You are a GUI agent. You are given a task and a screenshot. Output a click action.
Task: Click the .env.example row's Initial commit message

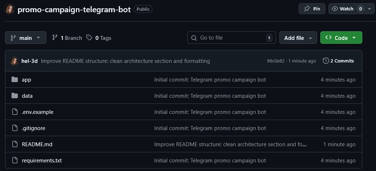(210, 112)
